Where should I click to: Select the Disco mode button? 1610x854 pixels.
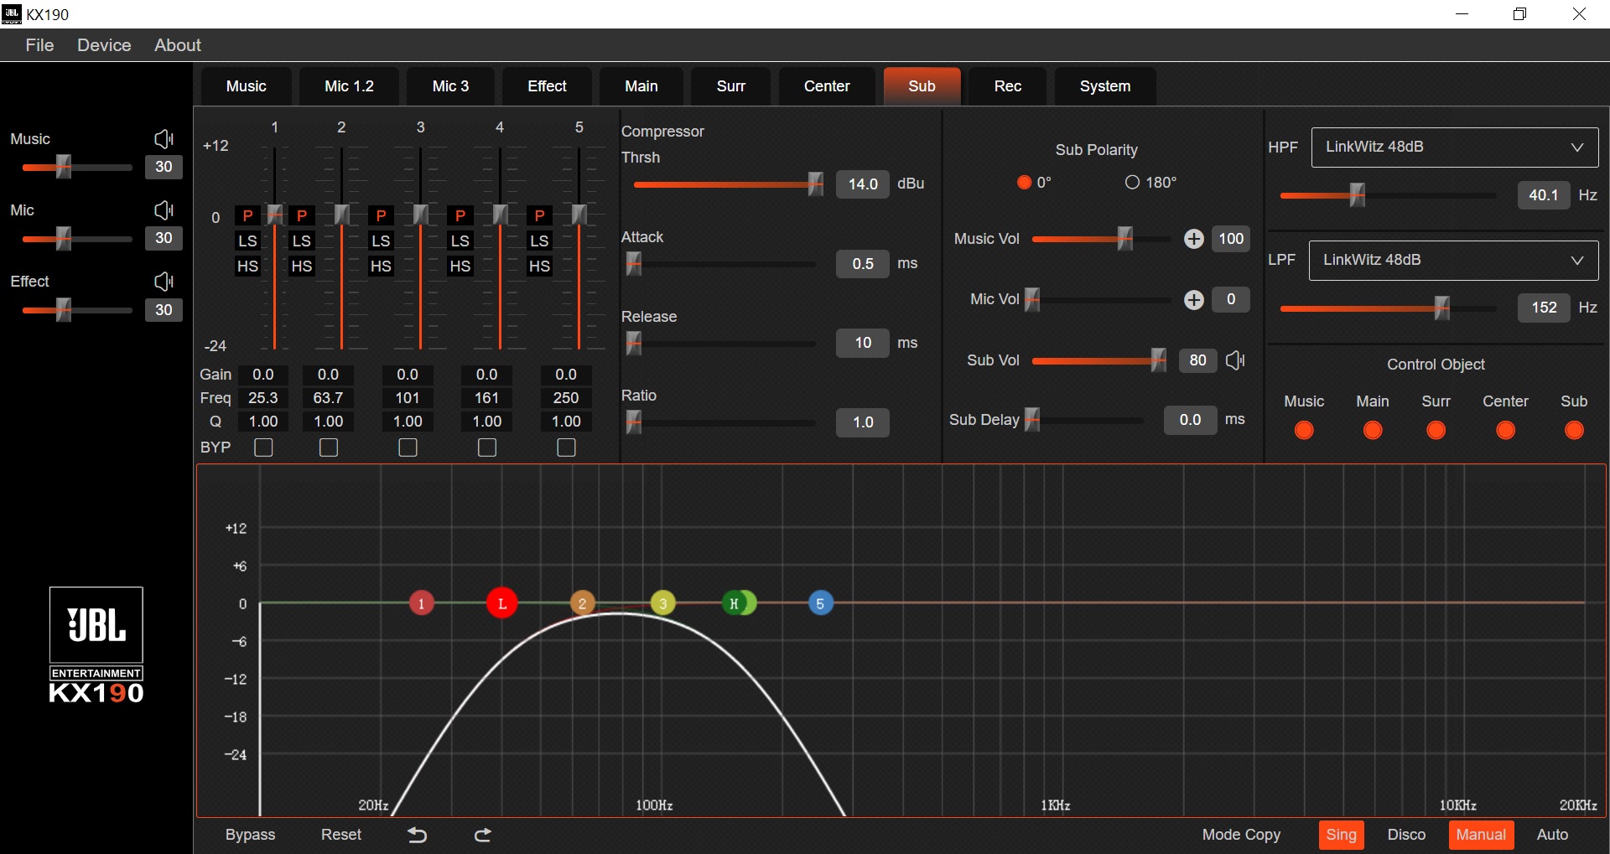pyautogui.click(x=1405, y=835)
